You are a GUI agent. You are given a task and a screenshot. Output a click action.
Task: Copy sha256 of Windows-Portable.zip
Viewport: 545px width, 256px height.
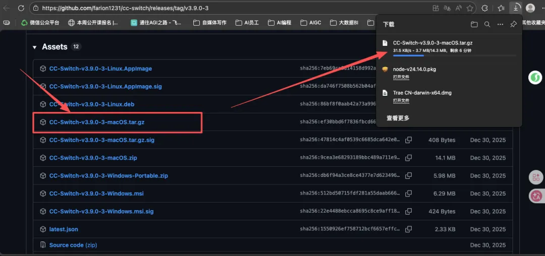409,175
